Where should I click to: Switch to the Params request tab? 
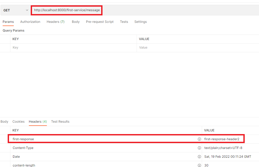click(8, 22)
